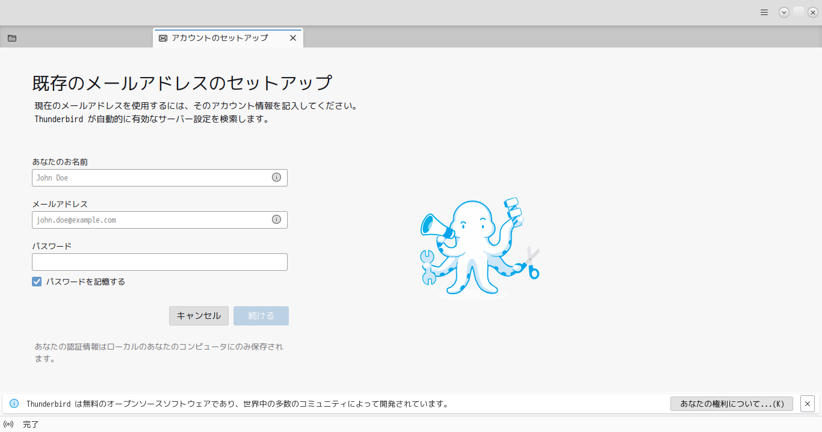The width and height of the screenshot is (822, 432).
Task: Click into the パスワード input field
Action: click(159, 262)
